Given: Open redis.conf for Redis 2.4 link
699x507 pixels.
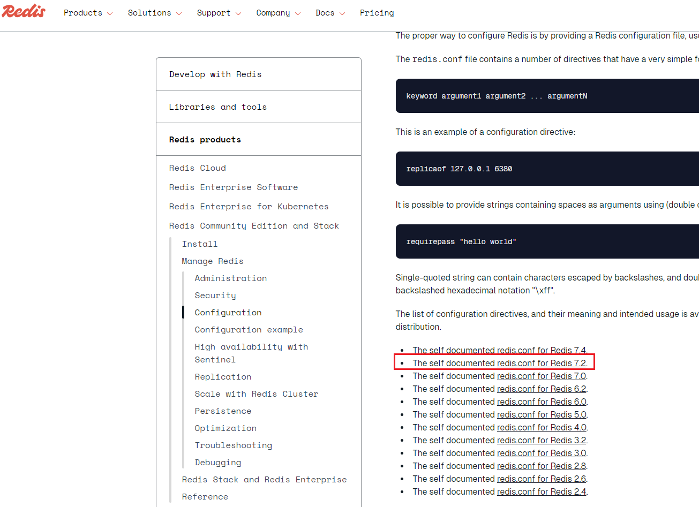Looking at the screenshot, I should coord(542,491).
